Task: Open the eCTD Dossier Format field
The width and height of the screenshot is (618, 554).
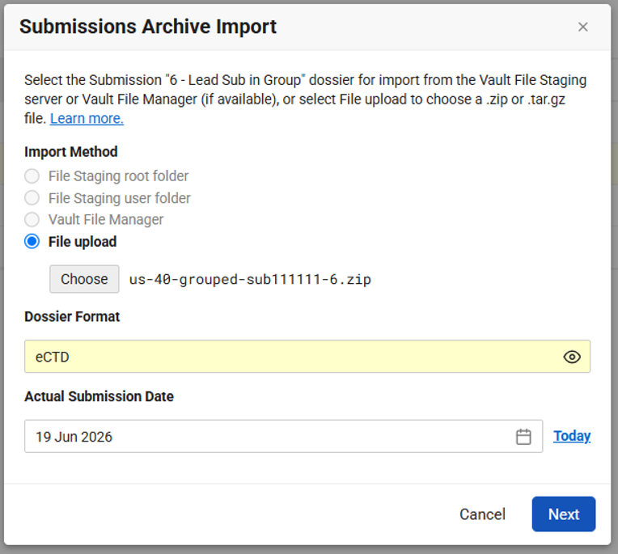Action: (x=307, y=357)
